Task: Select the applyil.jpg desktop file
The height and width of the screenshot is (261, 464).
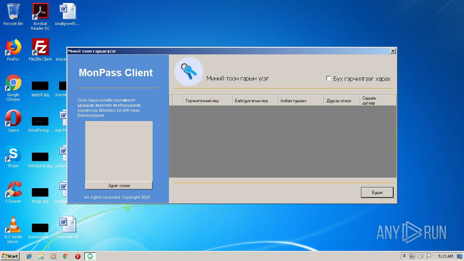Action: coord(40,89)
